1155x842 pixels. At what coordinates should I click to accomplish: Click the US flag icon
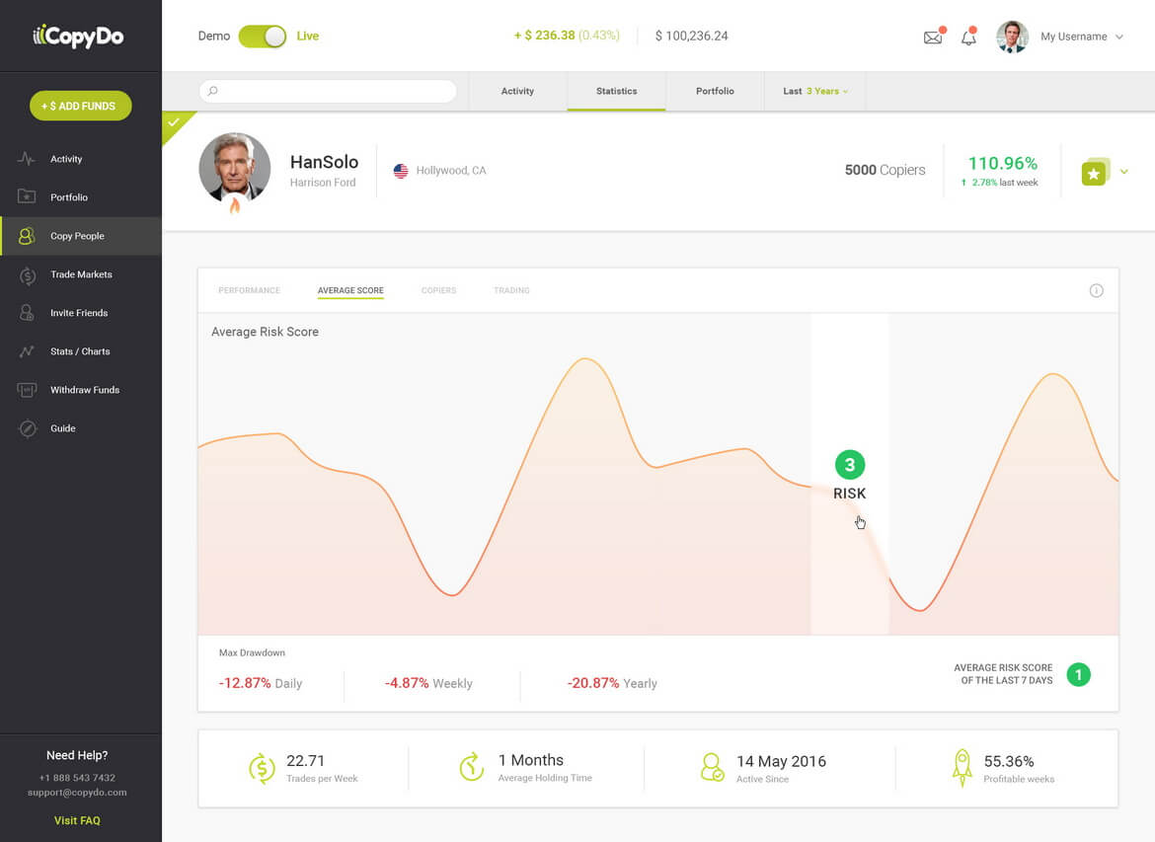click(401, 171)
